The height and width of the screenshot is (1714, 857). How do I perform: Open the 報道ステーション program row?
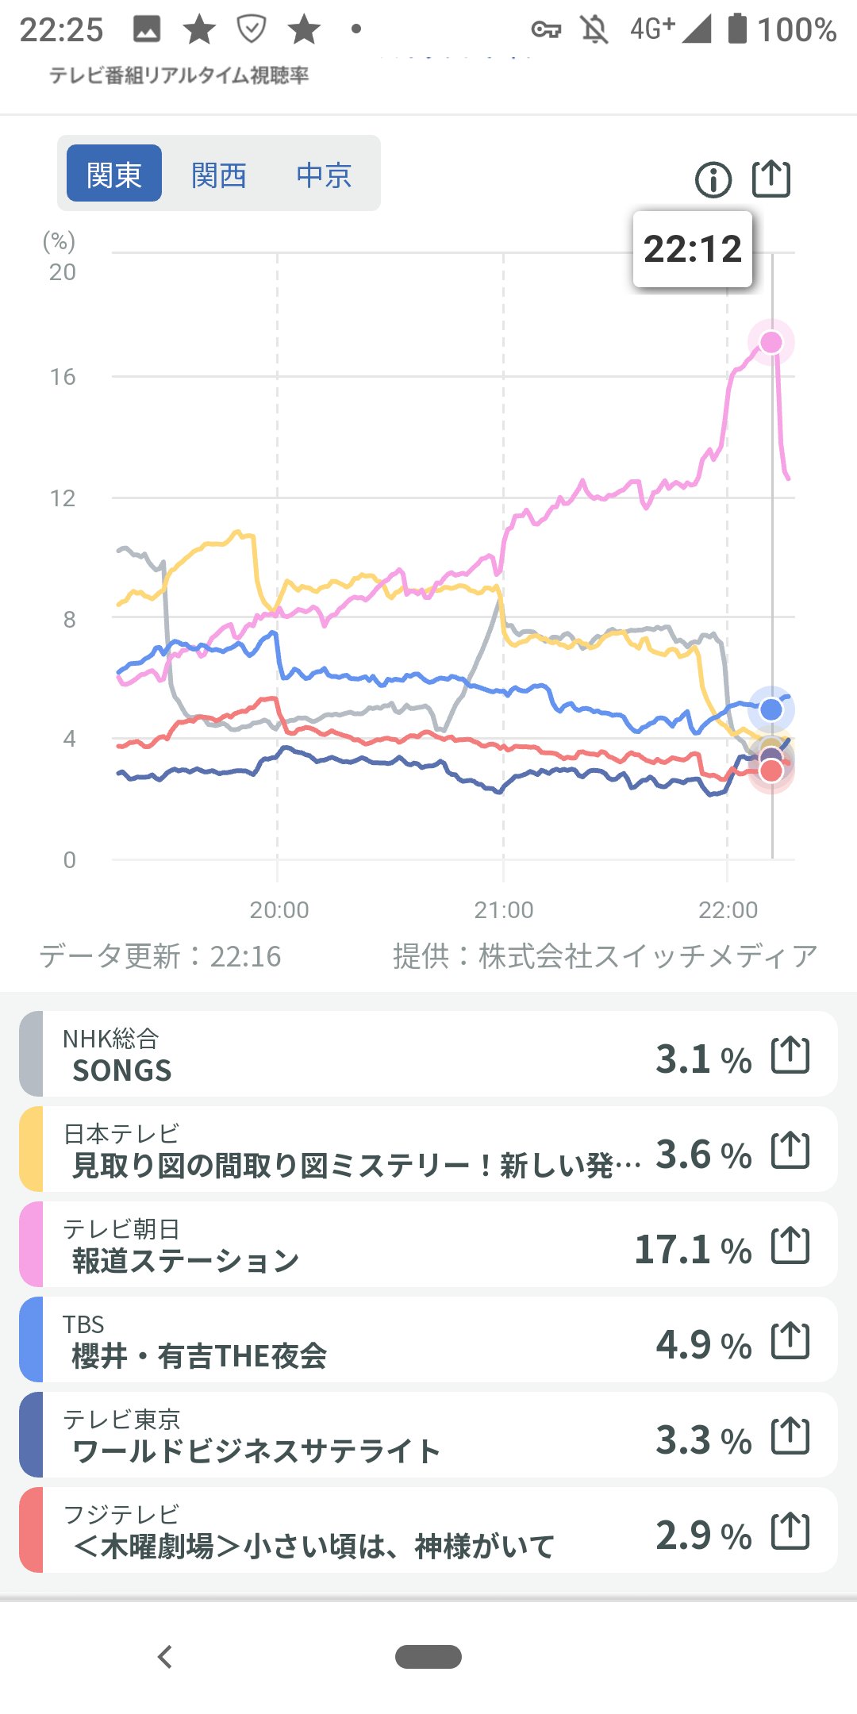pyautogui.click(x=357, y=1246)
